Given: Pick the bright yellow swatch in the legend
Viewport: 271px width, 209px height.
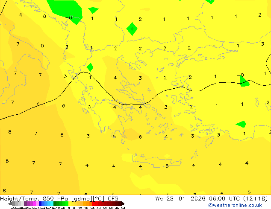Looking at the screenshot, I should pos(70,204).
